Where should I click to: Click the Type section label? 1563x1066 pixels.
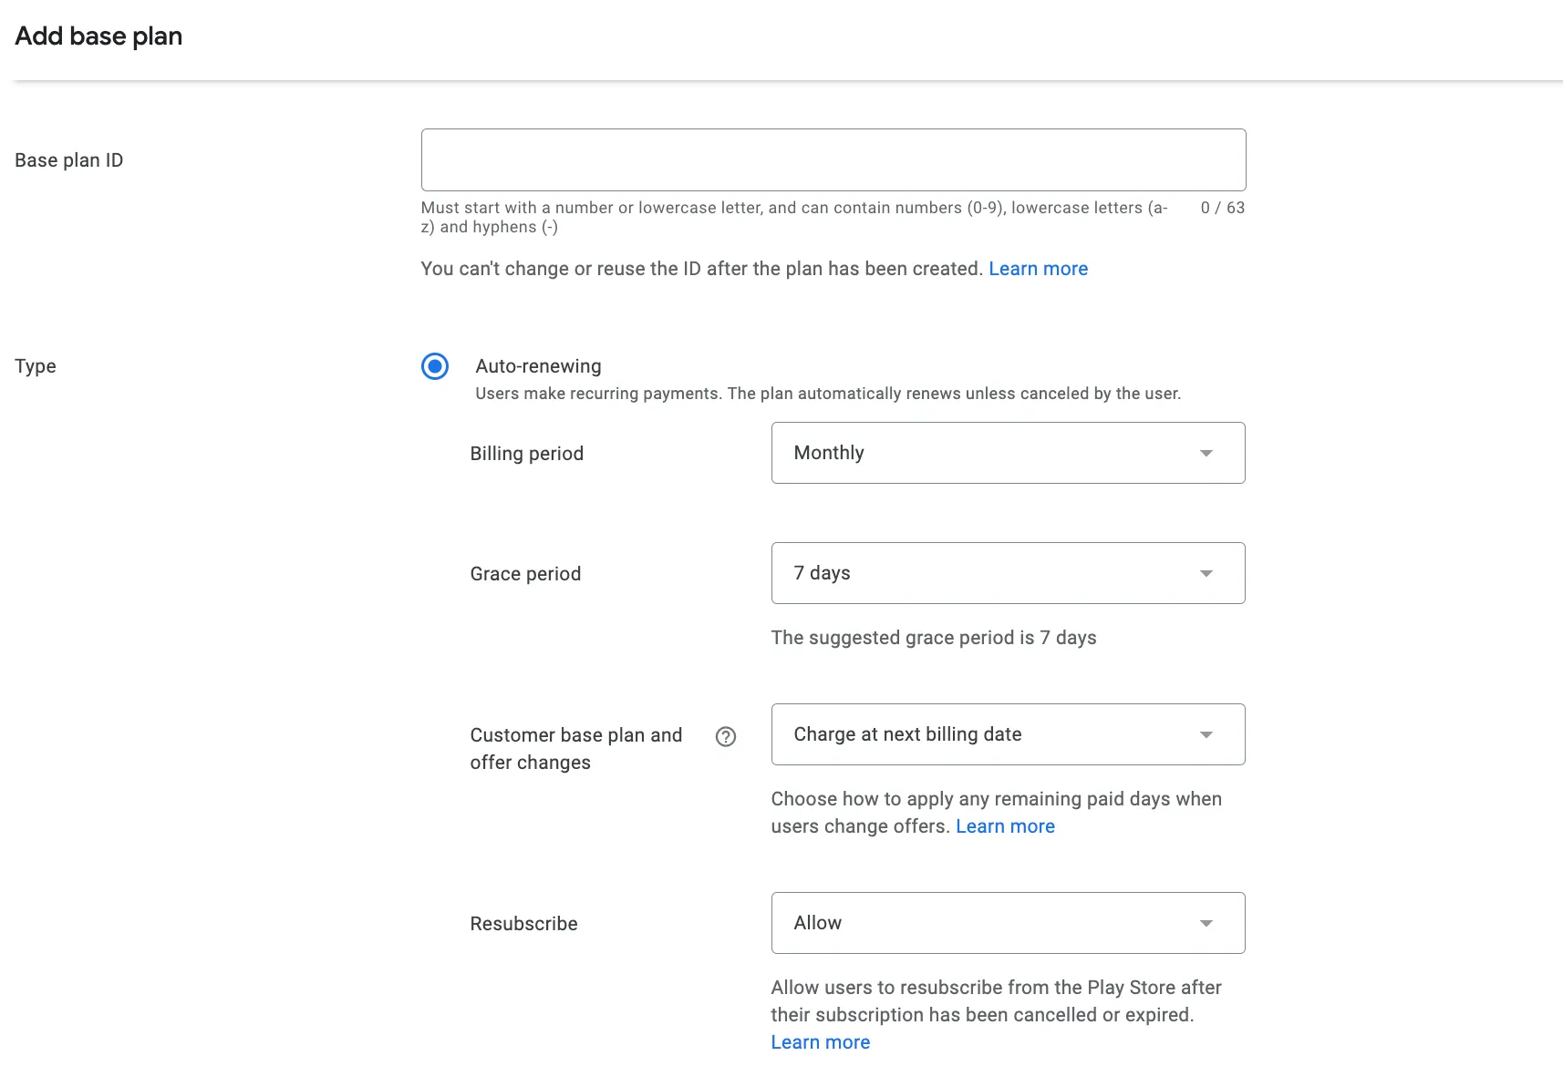(x=36, y=366)
